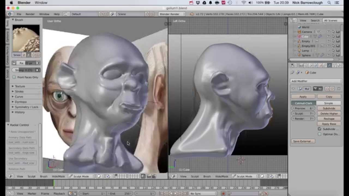Image resolution: width=349 pixels, height=196 pixels.
Task: Click the brush radius lock icon
Action: [x=15, y=63]
